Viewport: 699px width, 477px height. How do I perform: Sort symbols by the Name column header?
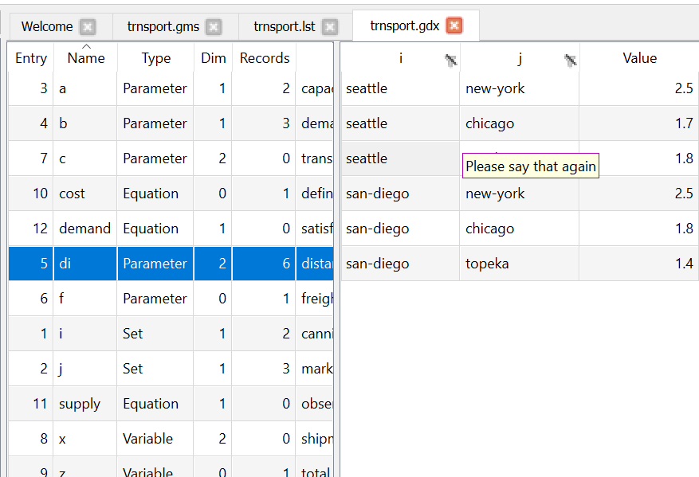pos(86,58)
